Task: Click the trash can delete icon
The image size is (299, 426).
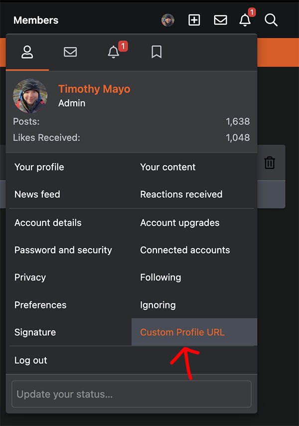Action: tap(270, 163)
